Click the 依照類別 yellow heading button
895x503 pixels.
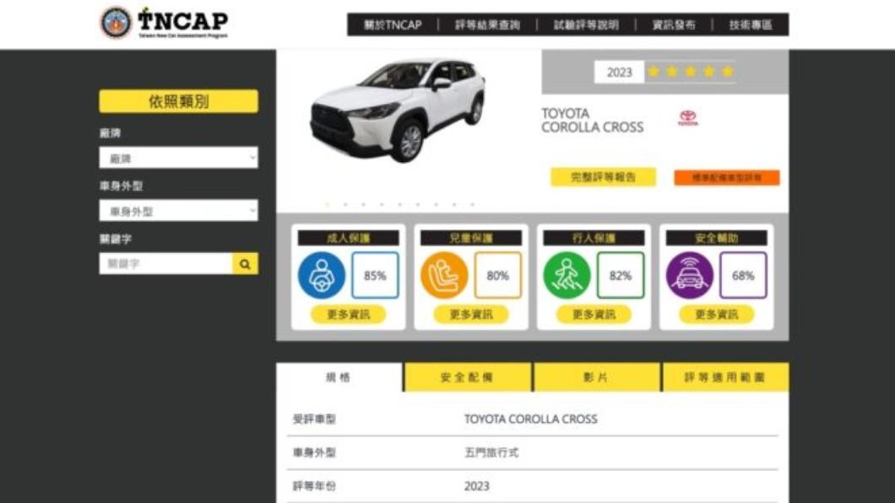coord(179,101)
